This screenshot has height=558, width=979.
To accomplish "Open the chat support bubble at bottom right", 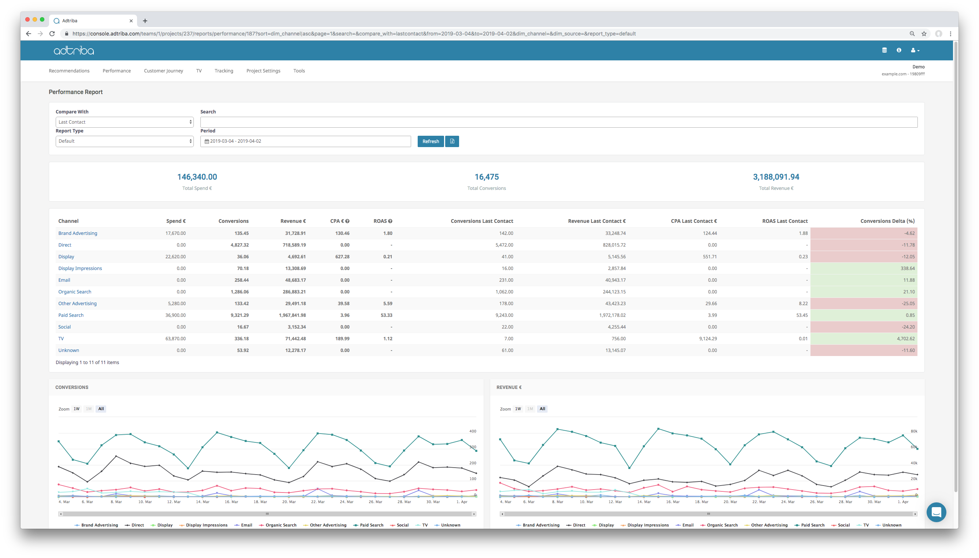I will point(936,512).
